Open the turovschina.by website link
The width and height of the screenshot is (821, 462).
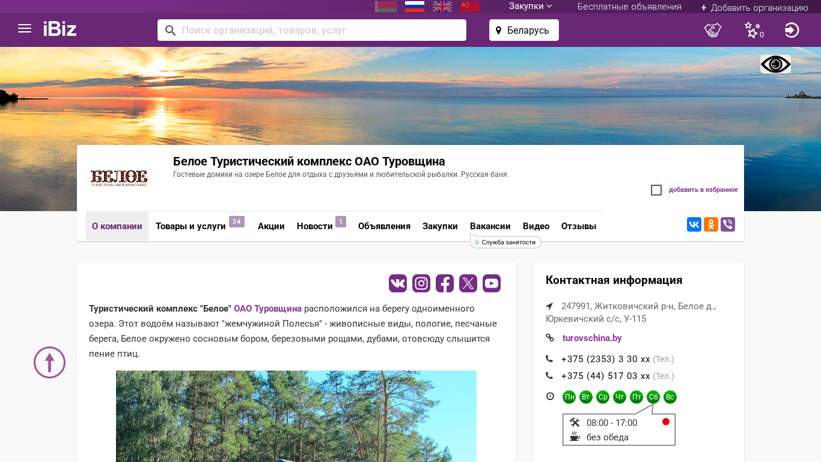coord(592,338)
